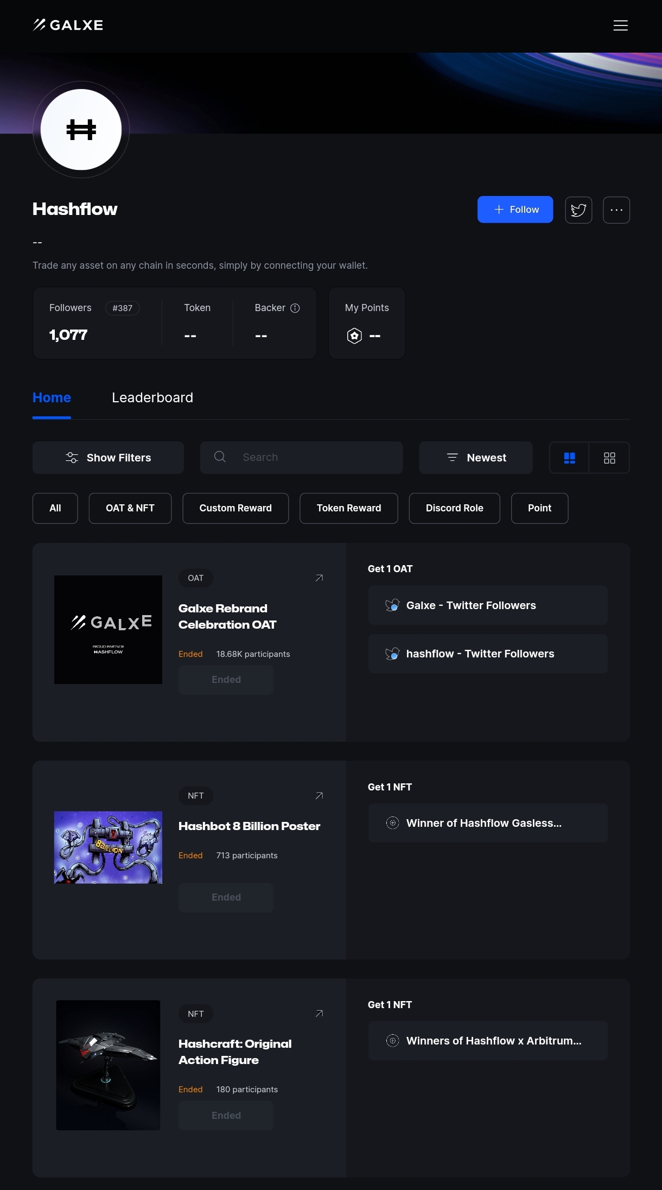Viewport: 662px width, 1190px height.
Task: Open Winner of Hashflow Gasless task
Action: pos(488,823)
